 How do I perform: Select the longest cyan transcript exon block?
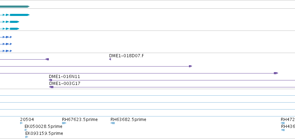20,15
